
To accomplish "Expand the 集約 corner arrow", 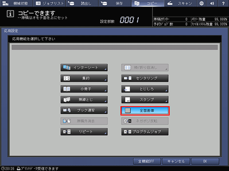I will coord(105,80).
